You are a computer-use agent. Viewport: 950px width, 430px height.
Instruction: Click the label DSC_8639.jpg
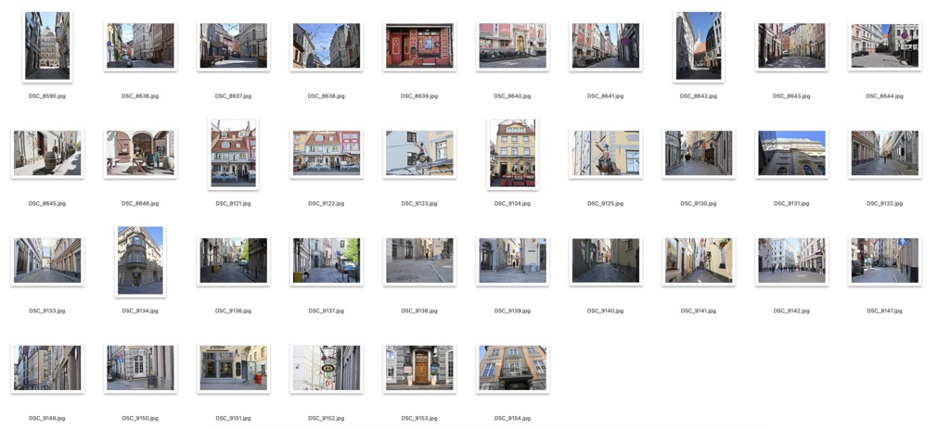(x=419, y=96)
